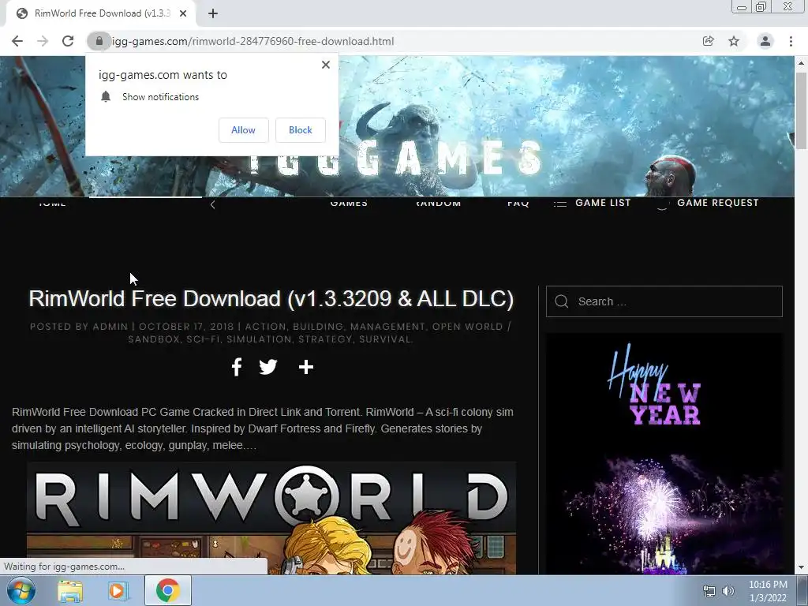Share the post on Facebook
Screen dimensions: 808x606
(x=237, y=367)
